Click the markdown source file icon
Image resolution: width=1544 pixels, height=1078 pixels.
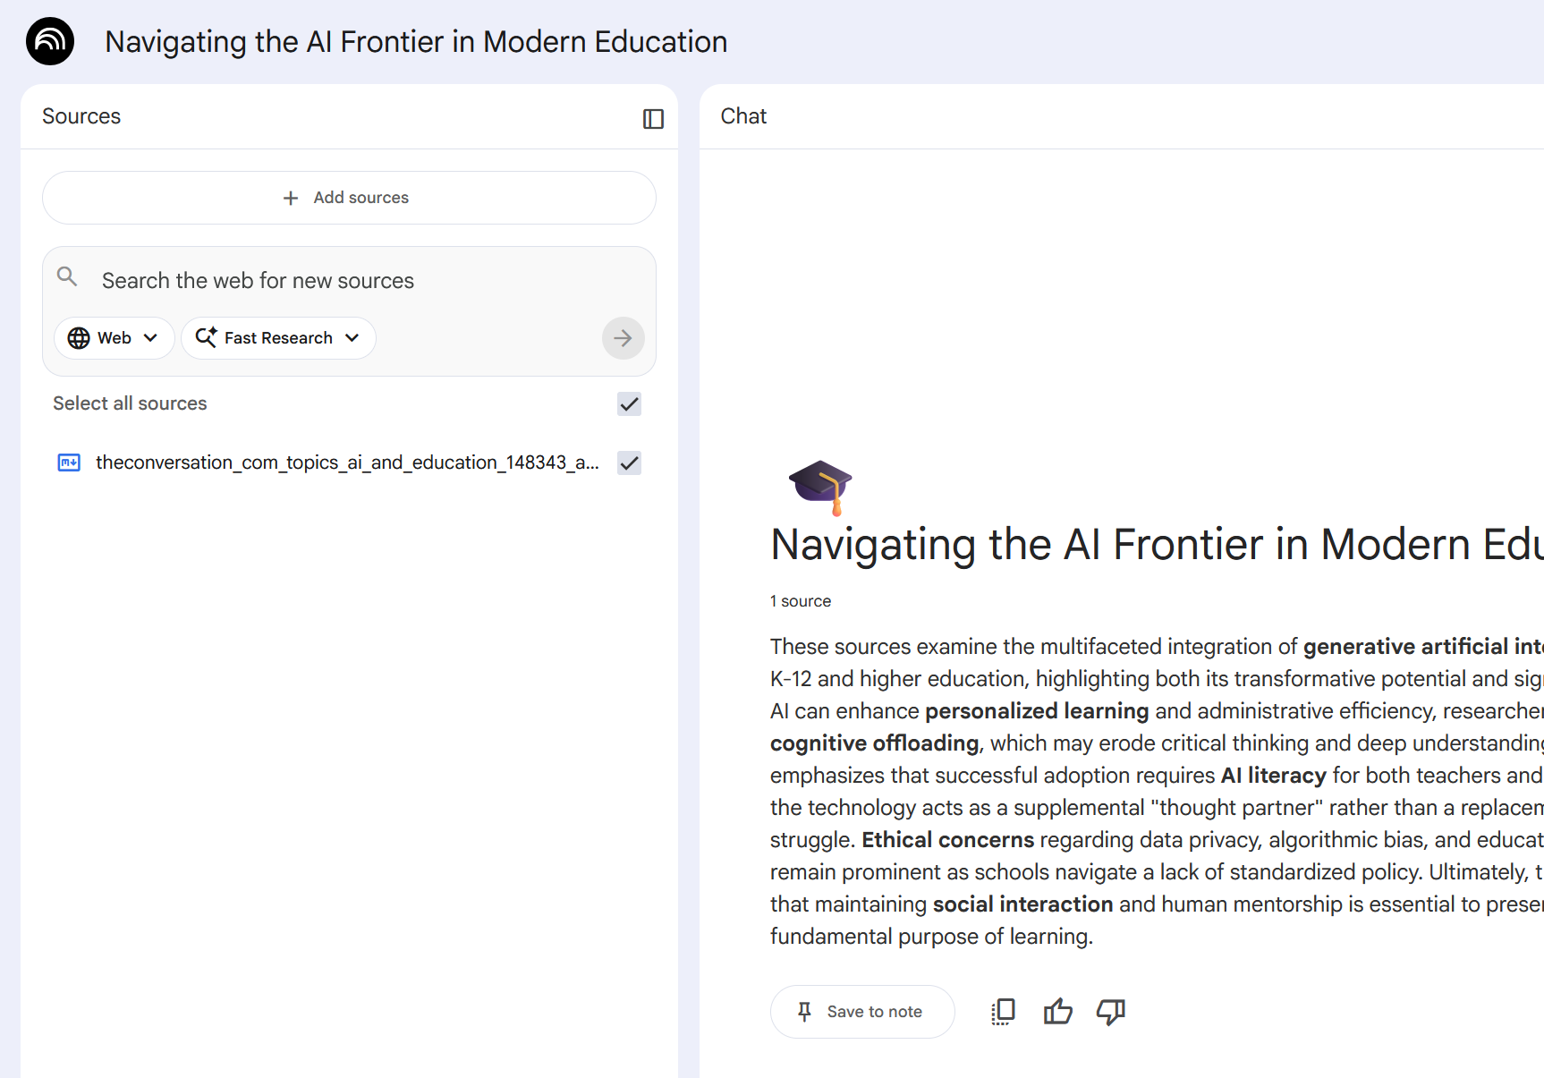(69, 463)
